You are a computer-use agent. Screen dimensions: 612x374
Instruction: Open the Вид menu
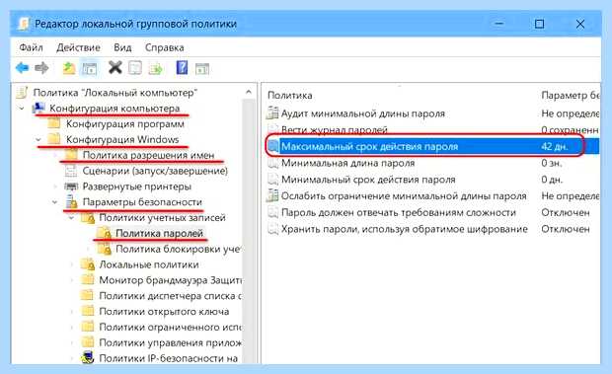[122, 47]
